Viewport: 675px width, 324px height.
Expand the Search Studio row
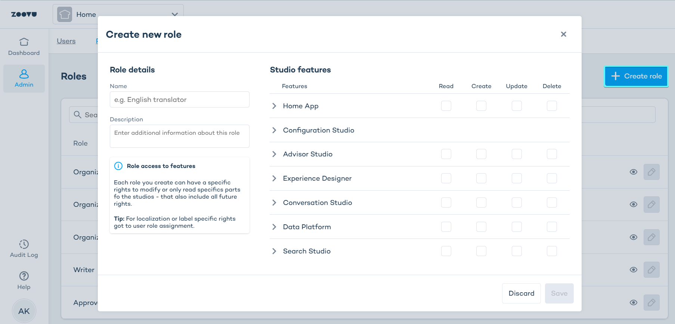tap(274, 251)
